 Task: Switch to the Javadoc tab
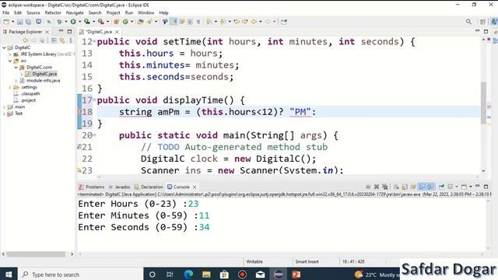[x=119, y=187]
